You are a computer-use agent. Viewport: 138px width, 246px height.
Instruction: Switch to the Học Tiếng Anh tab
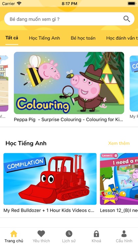pos(44,38)
